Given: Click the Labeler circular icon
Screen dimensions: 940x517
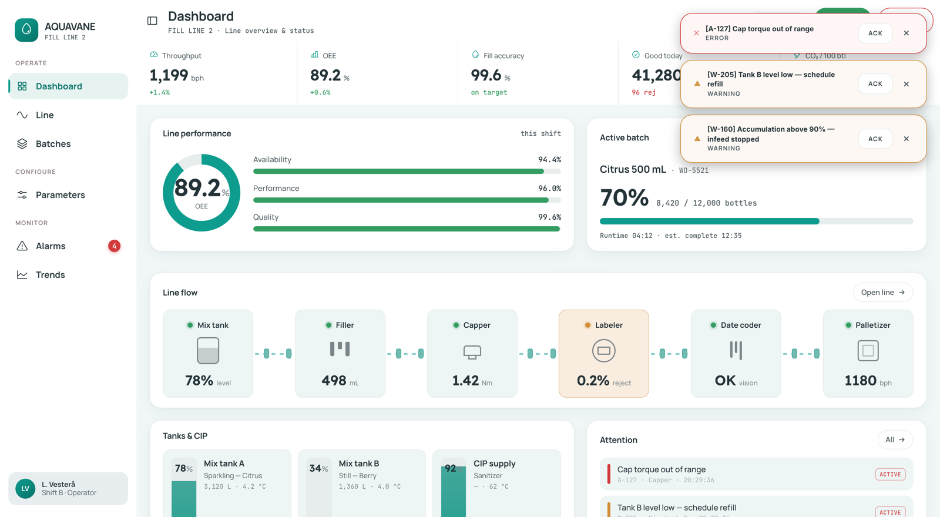Looking at the screenshot, I should (604, 351).
